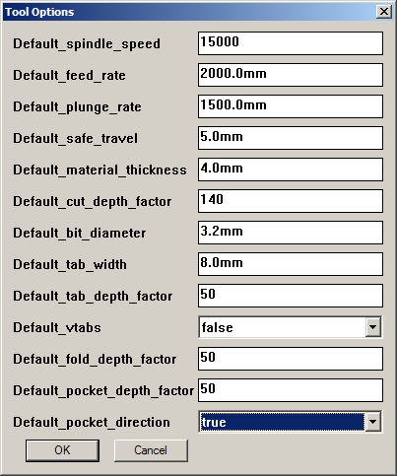Focus the Default_tab_width text box
Viewport: 397px width, 476px height.
pos(291,264)
